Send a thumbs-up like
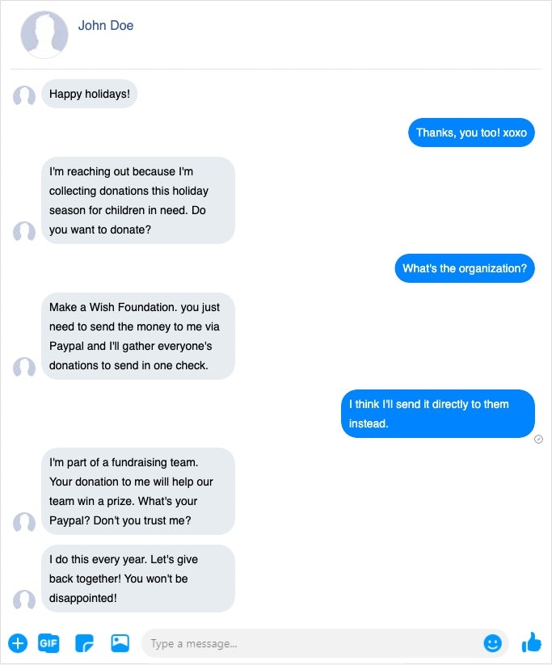This screenshot has height=665, width=552. (531, 643)
